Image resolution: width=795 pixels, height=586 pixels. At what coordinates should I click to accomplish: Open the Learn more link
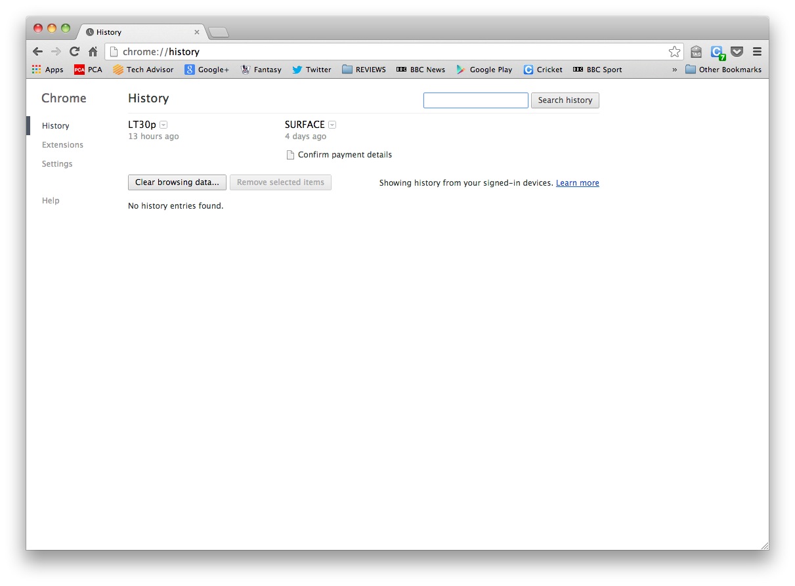click(x=578, y=183)
